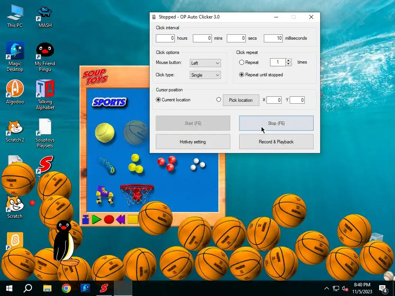Select the radio button beside Pick location

click(219, 99)
